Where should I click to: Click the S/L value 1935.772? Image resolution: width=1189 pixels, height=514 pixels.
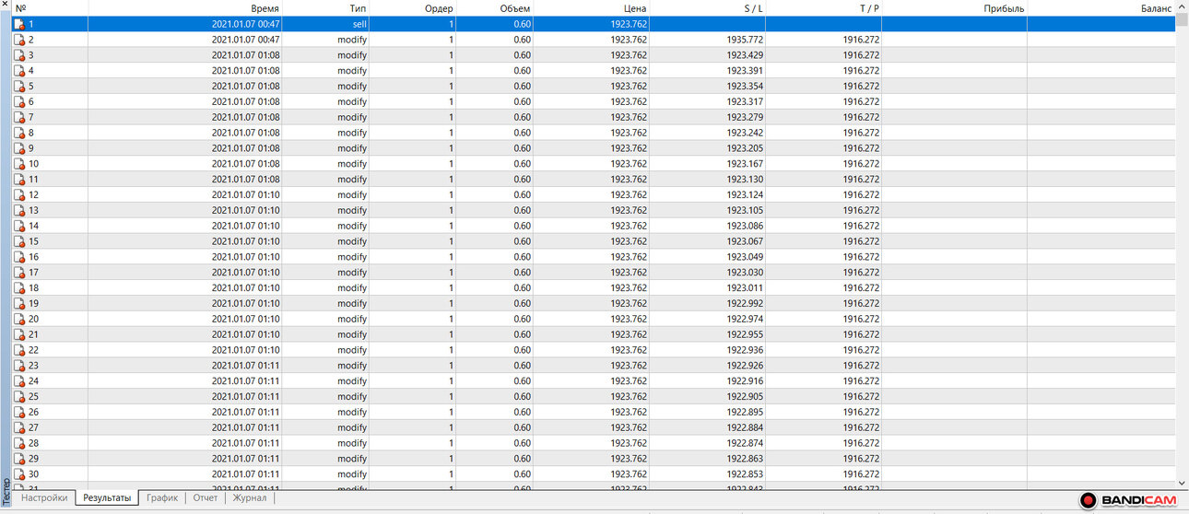tap(745, 40)
